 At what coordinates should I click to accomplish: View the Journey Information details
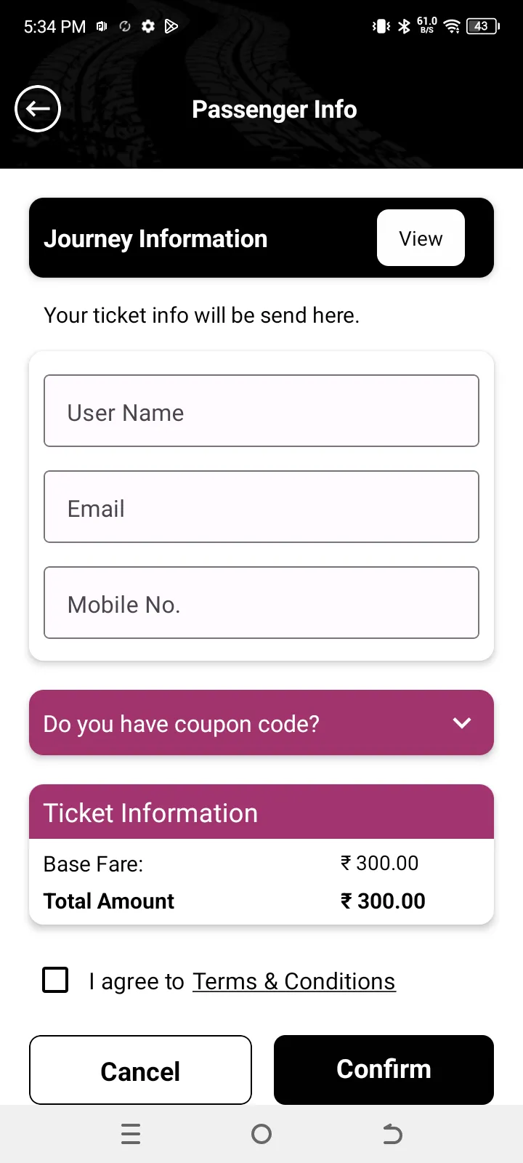pos(421,238)
